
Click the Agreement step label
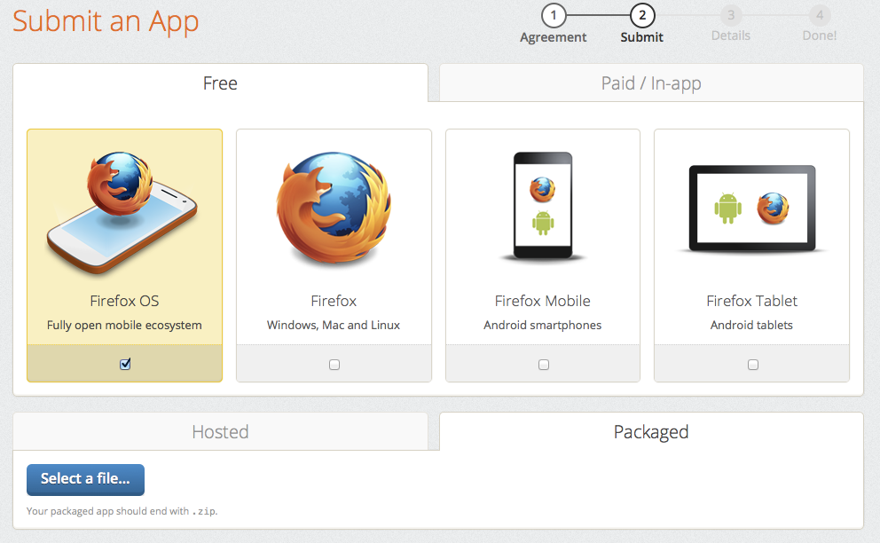point(554,37)
